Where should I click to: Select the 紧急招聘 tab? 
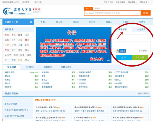[x=12, y=67]
